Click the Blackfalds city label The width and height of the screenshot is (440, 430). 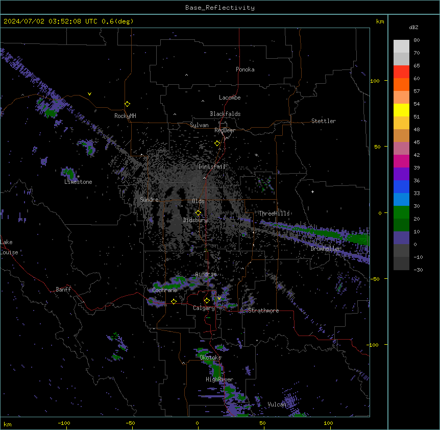[x=225, y=114]
